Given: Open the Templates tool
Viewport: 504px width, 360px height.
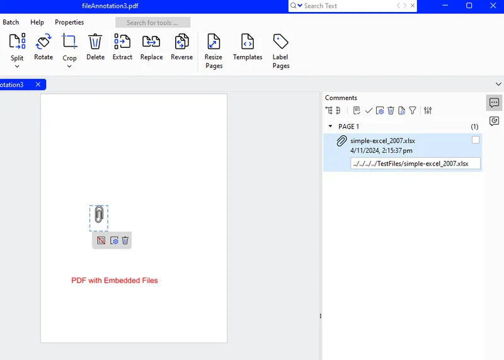Looking at the screenshot, I should [x=248, y=47].
